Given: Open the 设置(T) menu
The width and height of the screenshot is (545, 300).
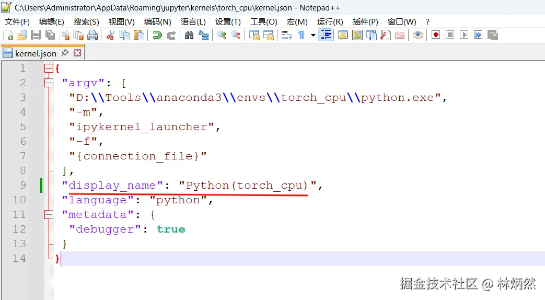Looking at the screenshot, I should [x=228, y=22].
